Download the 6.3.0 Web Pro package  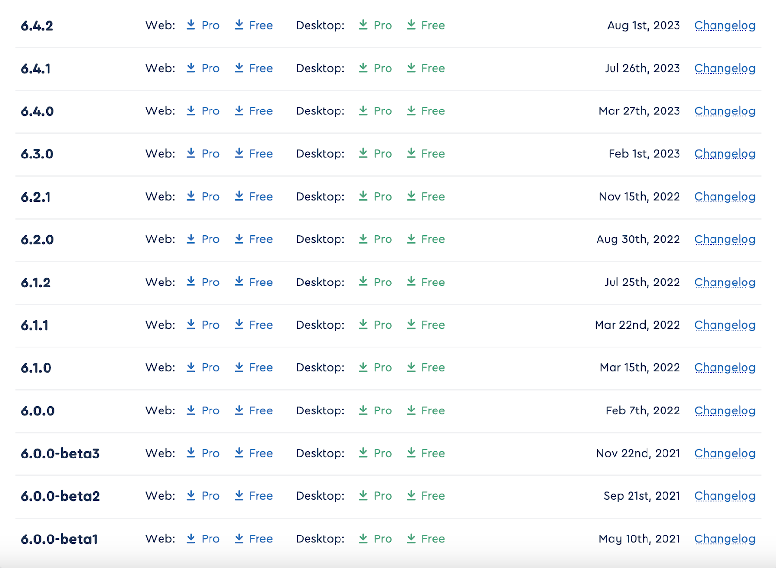point(203,154)
